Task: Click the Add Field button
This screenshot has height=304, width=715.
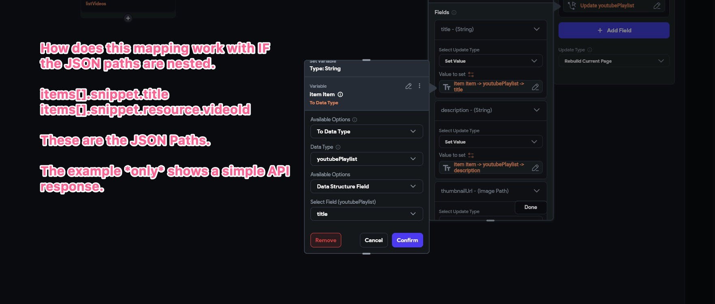Action: coord(614,30)
